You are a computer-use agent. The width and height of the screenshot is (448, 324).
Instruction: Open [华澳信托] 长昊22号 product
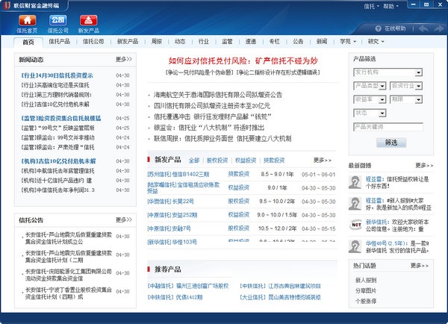point(170,202)
